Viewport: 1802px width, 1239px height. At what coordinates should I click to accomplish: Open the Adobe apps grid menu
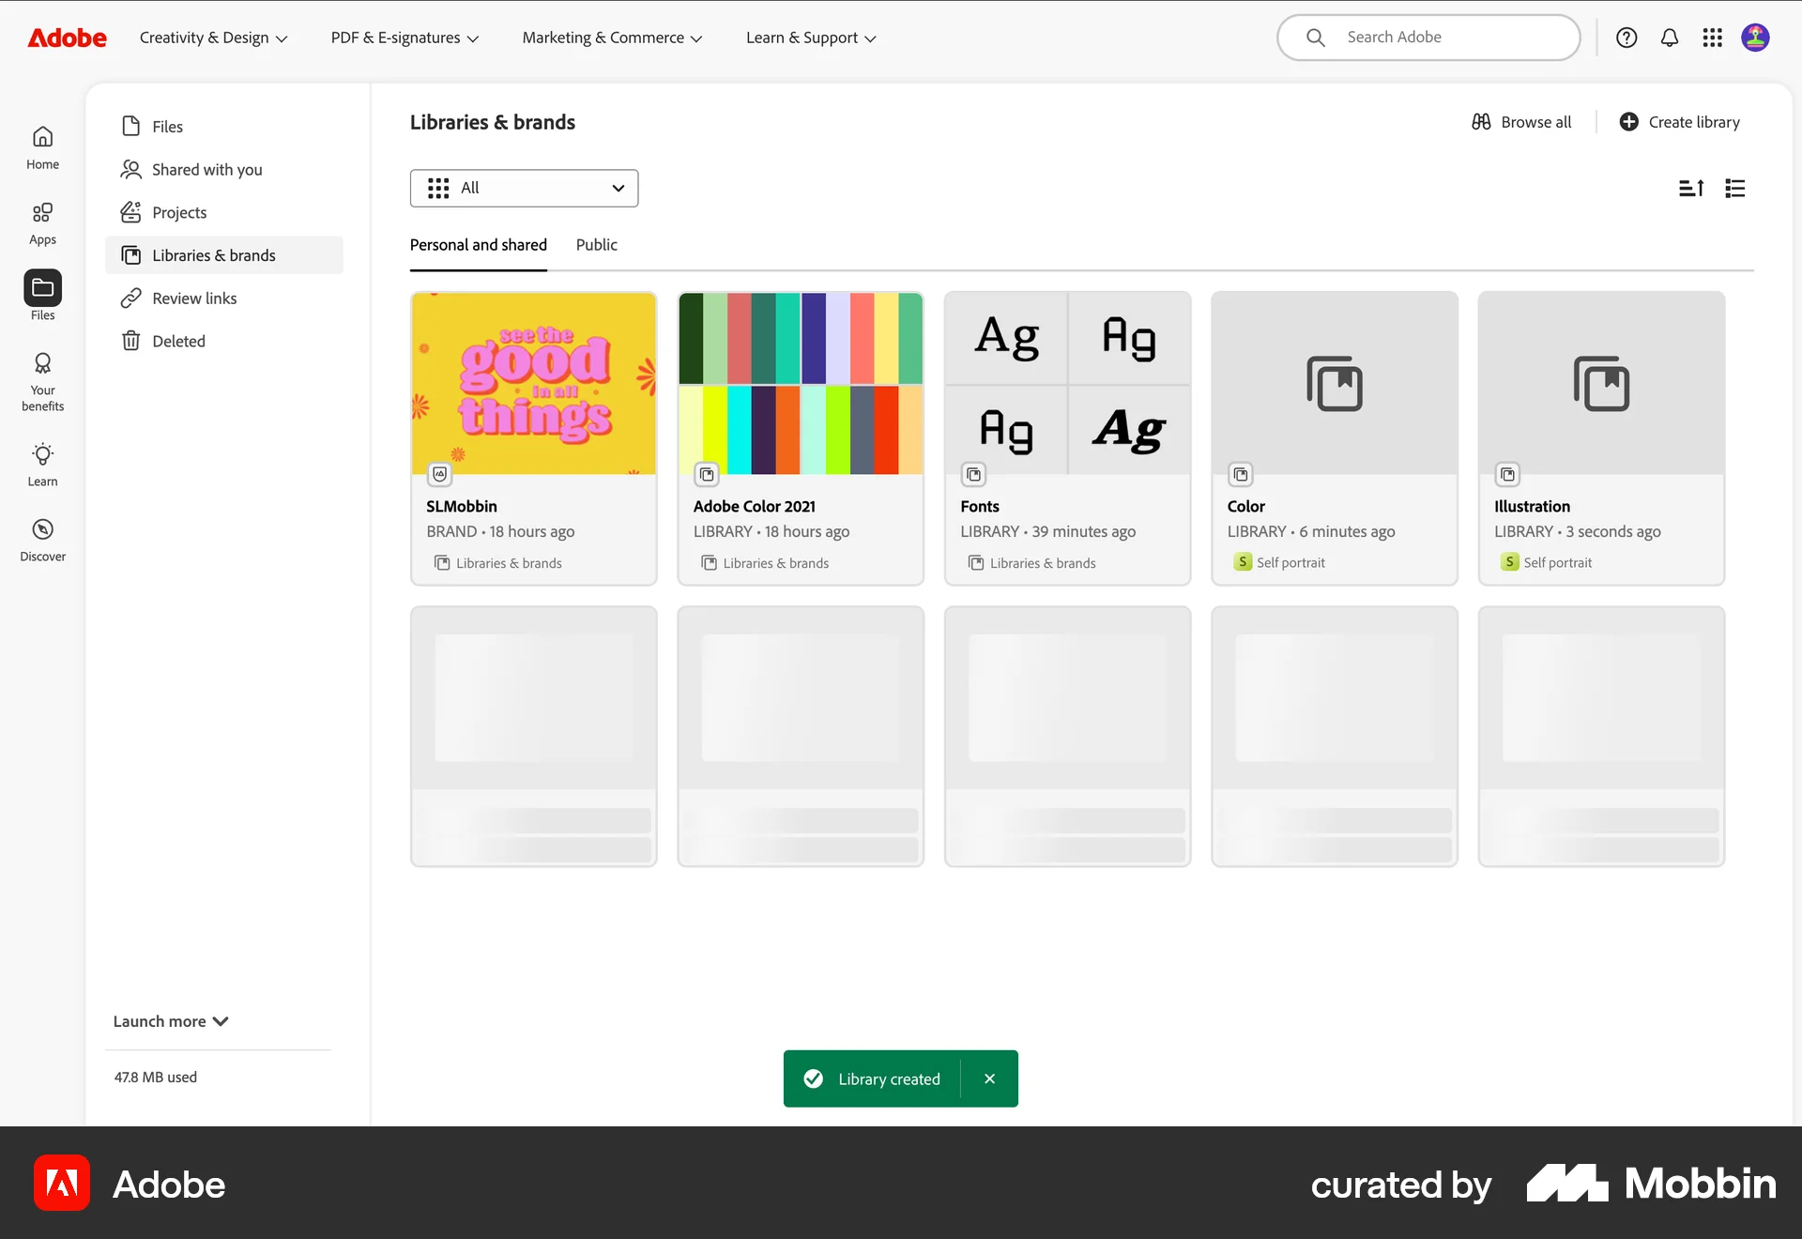click(1712, 38)
